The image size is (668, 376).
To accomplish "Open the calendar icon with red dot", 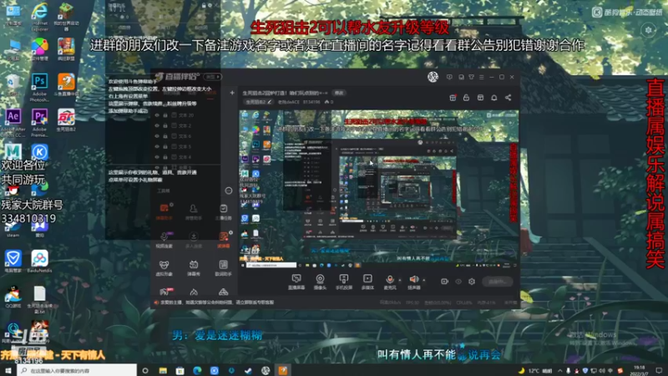I will 453,98.
